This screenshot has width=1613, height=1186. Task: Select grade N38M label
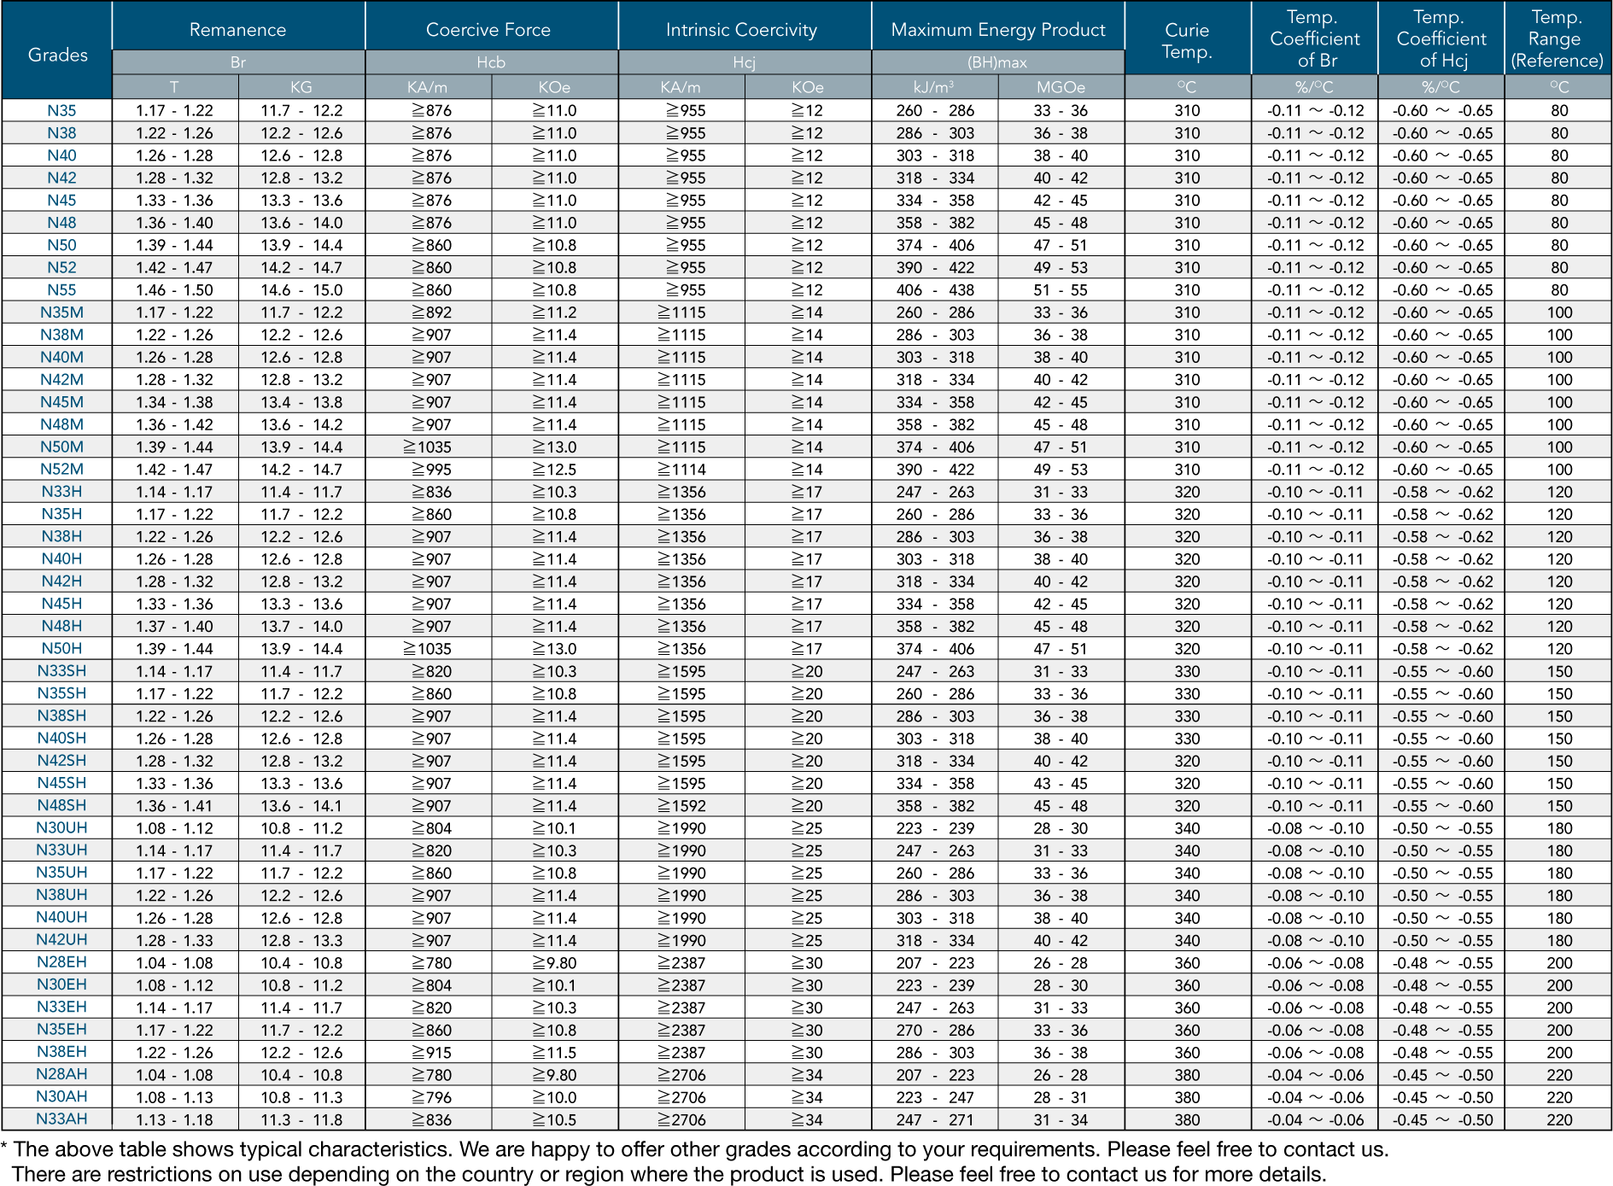tap(61, 335)
